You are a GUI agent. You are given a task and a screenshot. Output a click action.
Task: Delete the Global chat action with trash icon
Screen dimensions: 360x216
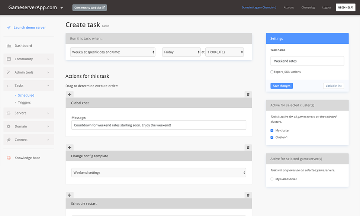tap(248, 94)
